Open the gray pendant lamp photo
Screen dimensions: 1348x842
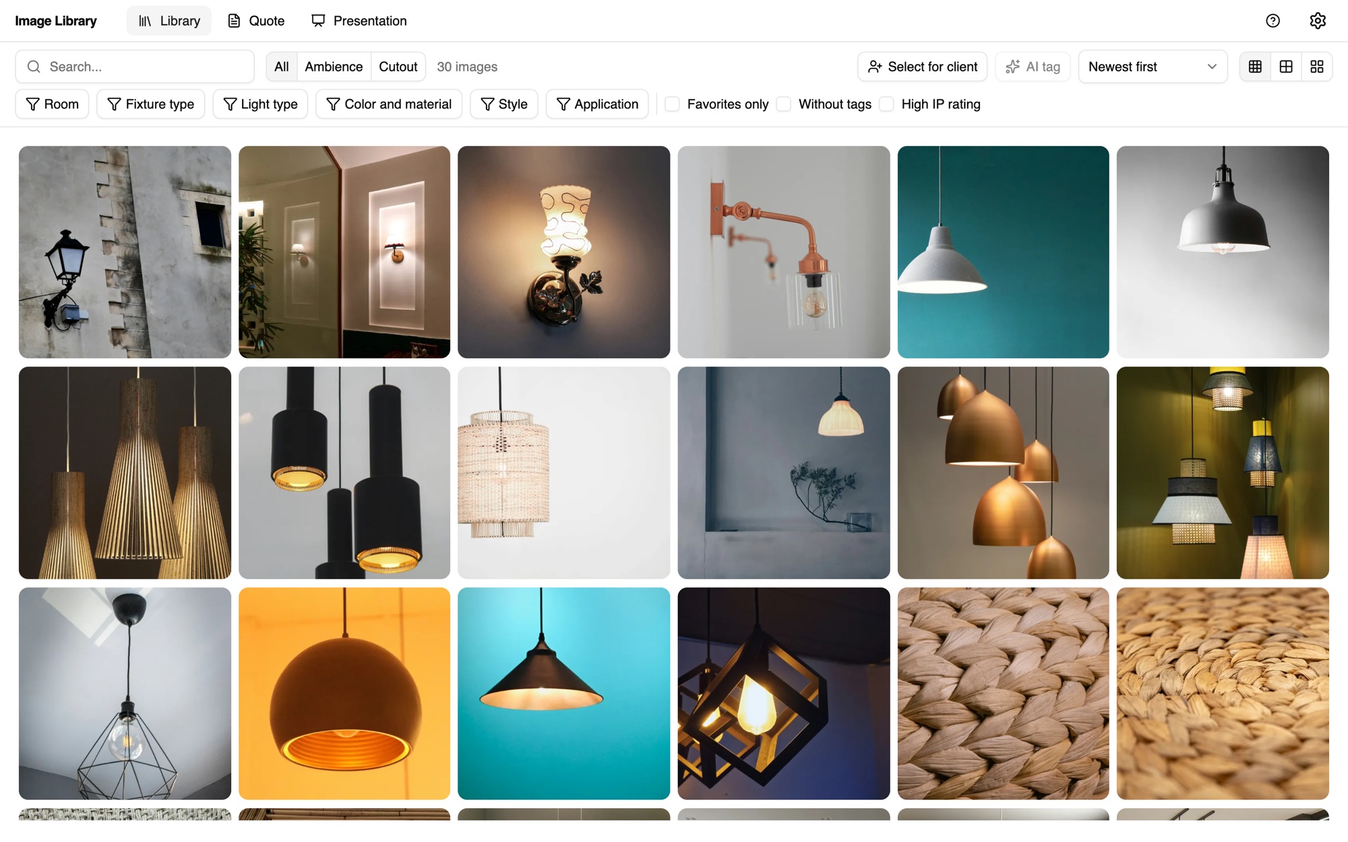coord(1223,252)
